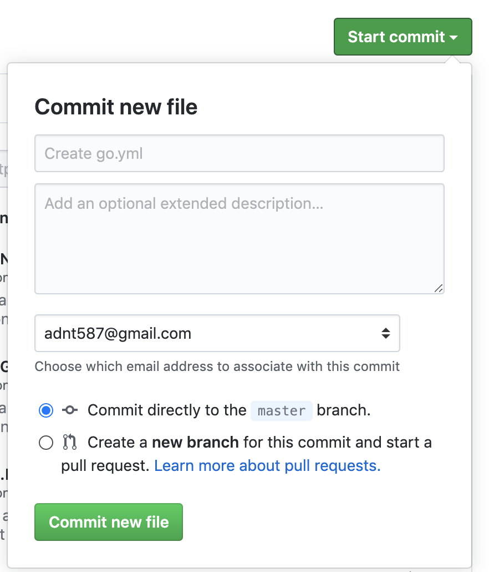Click 'for this commit and start a' label text
The height and width of the screenshot is (572, 489).
pyautogui.click(x=338, y=443)
